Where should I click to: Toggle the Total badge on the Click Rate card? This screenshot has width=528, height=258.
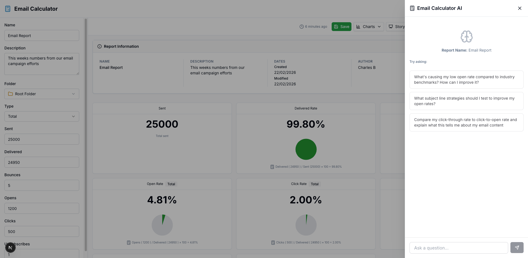[315, 184]
